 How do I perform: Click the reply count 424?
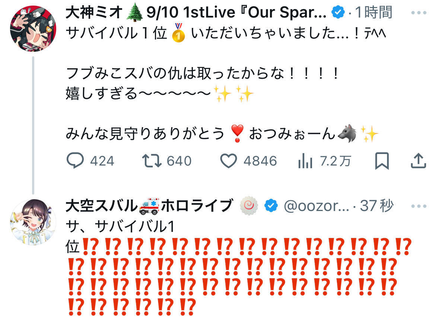pyautogui.click(x=102, y=161)
